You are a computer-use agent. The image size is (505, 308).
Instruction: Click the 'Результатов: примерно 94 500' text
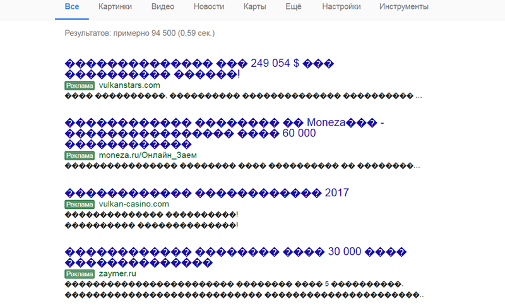pos(140,33)
